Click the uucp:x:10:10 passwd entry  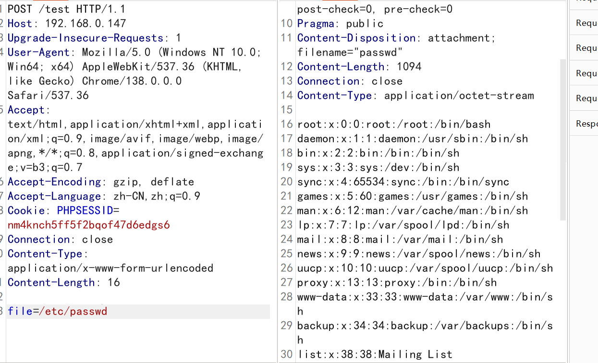(x=425, y=268)
